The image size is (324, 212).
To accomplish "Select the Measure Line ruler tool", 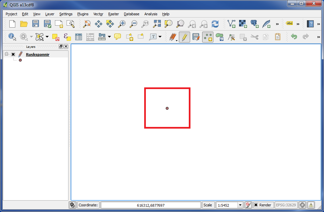I will (x=102, y=37).
